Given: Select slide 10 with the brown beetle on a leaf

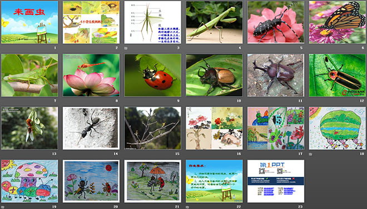Looking at the screenshot, I should click(x=214, y=75).
